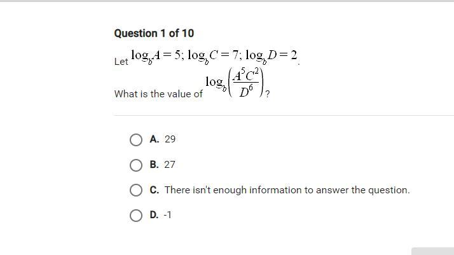
Task: Click the bold "A." option label
Action: pos(155,139)
